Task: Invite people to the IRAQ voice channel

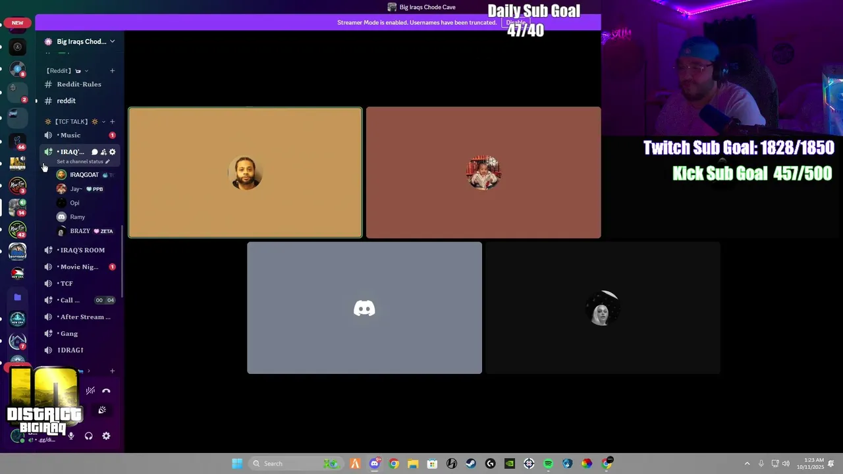Action: [x=103, y=152]
